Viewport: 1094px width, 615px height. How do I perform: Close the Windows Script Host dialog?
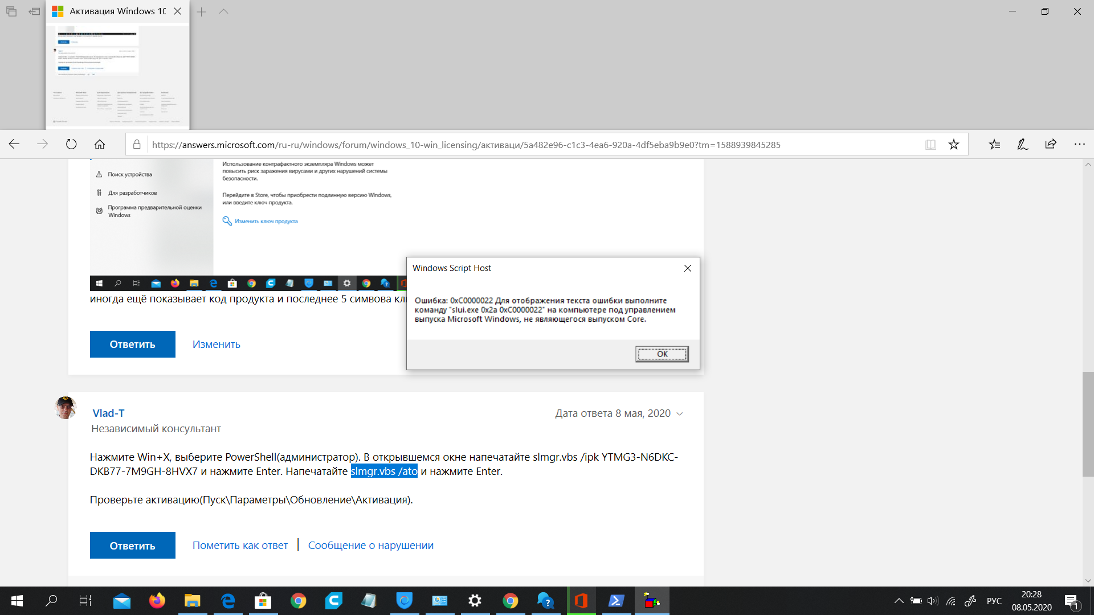(687, 268)
